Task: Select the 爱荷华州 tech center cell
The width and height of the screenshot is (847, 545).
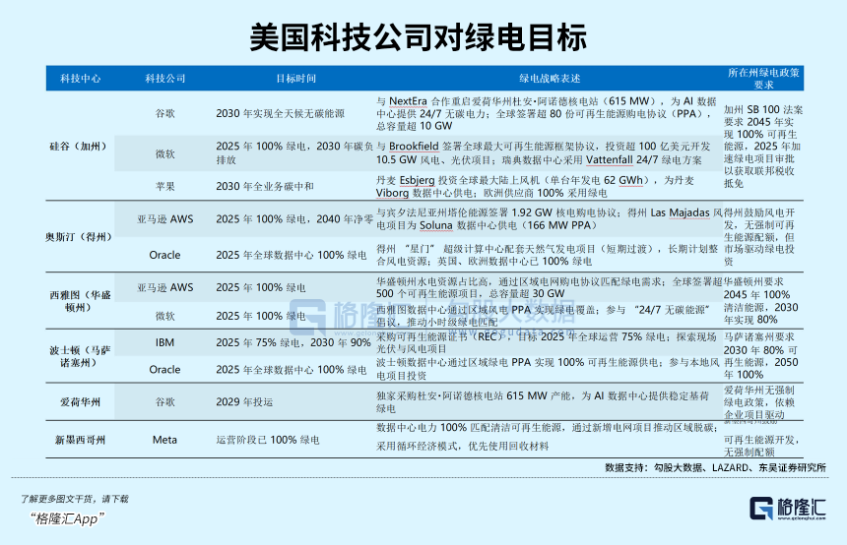Action: pos(80,402)
